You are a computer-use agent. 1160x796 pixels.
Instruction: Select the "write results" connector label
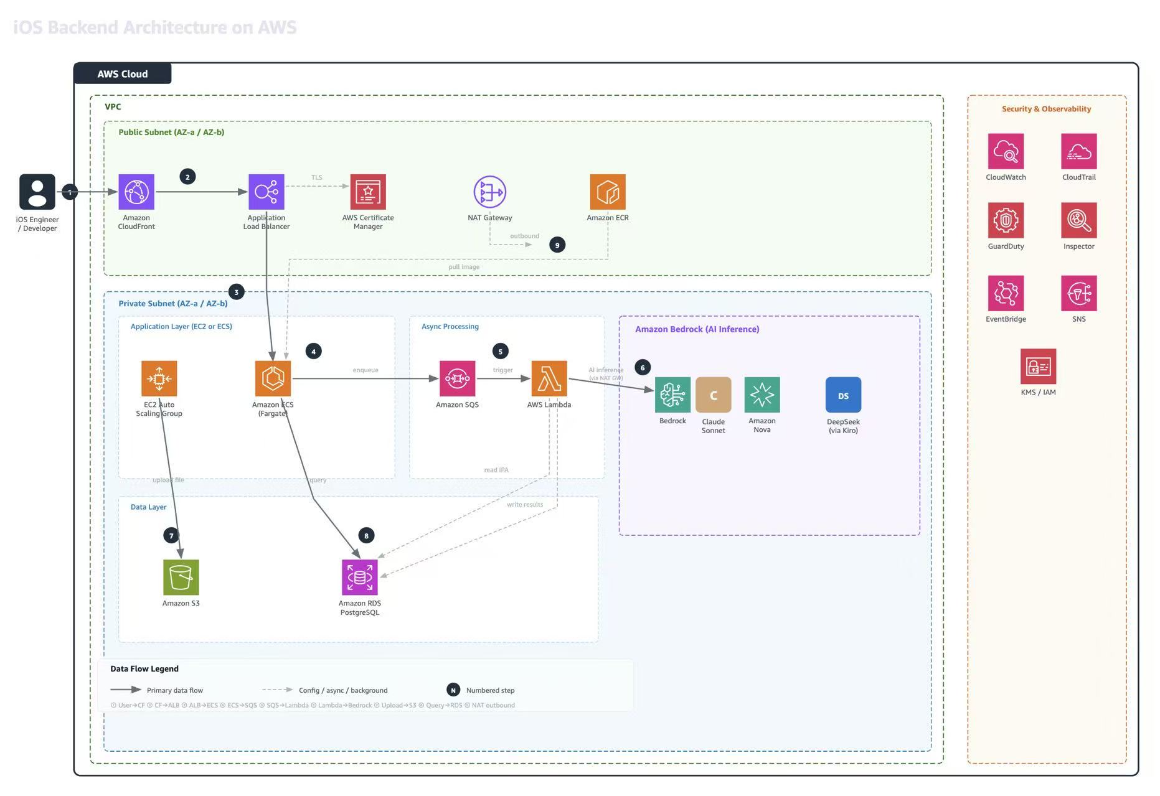pyautogui.click(x=525, y=505)
